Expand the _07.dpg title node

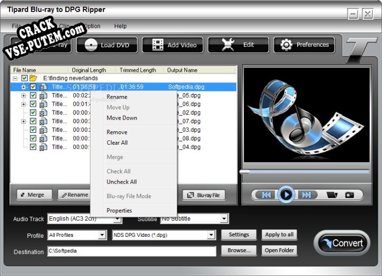(x=24, y=121)
